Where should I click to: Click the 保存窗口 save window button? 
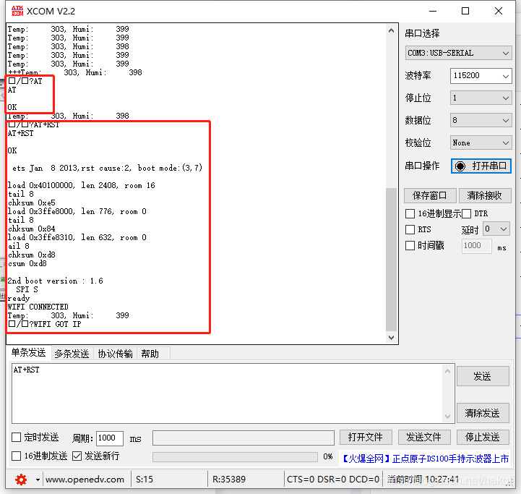pos(430,195)
